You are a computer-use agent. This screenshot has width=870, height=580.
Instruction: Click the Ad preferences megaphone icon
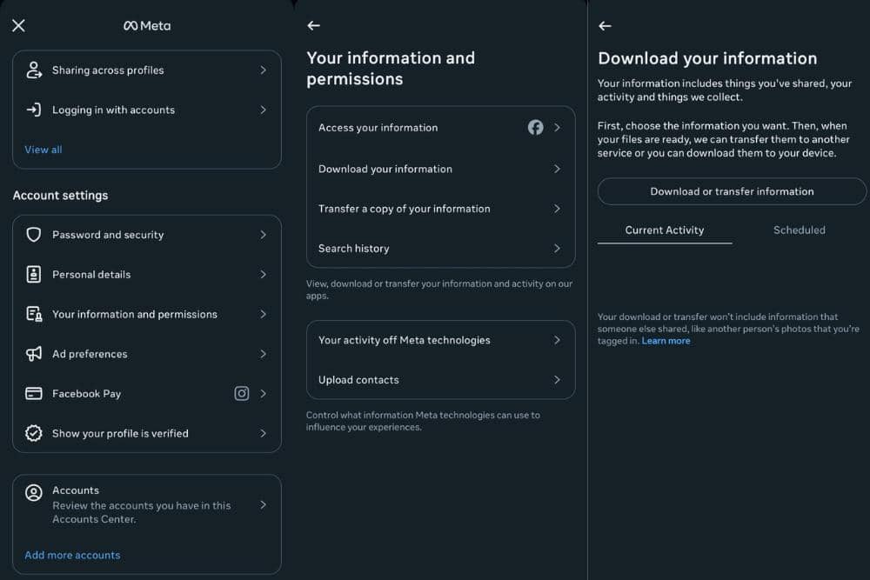coord(34,354)
